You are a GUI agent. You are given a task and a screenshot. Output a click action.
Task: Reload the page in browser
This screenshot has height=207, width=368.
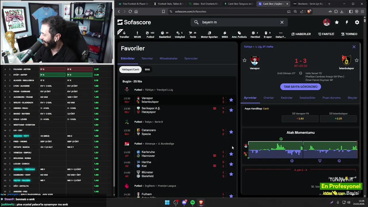(x=130, y=11)
